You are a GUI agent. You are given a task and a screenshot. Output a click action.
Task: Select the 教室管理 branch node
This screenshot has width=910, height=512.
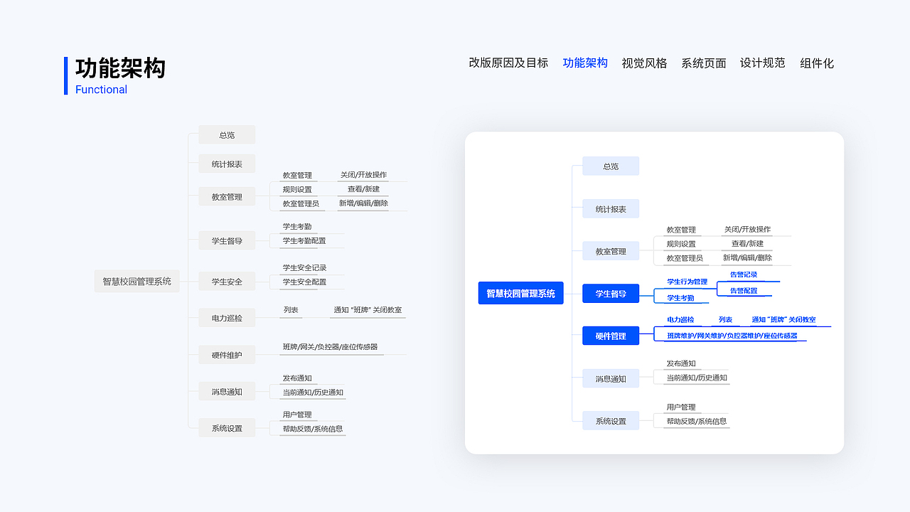[x=226, y=196]
